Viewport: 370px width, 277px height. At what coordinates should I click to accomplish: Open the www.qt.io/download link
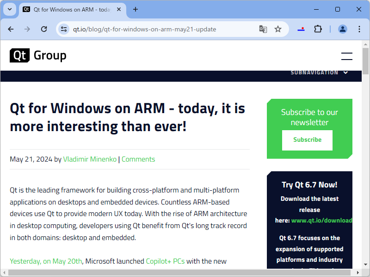point(321,221)
